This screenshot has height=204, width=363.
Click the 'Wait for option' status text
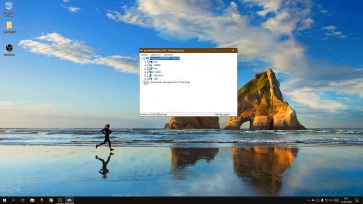click(222, 114)
